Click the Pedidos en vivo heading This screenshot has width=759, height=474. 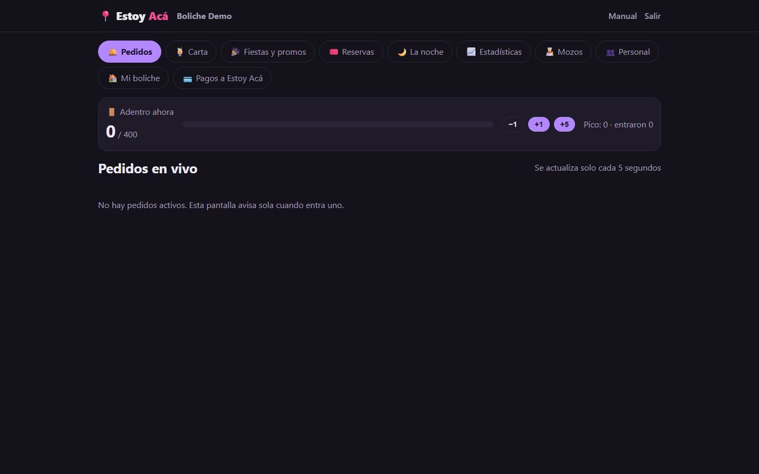[148, 169]
